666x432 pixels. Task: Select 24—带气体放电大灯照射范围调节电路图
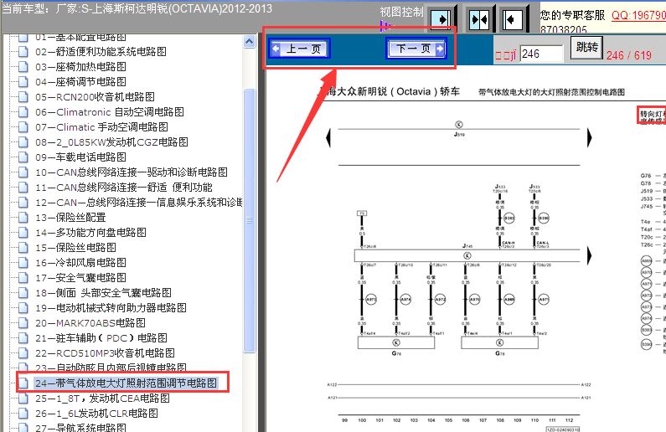click(x=126, y=383)
